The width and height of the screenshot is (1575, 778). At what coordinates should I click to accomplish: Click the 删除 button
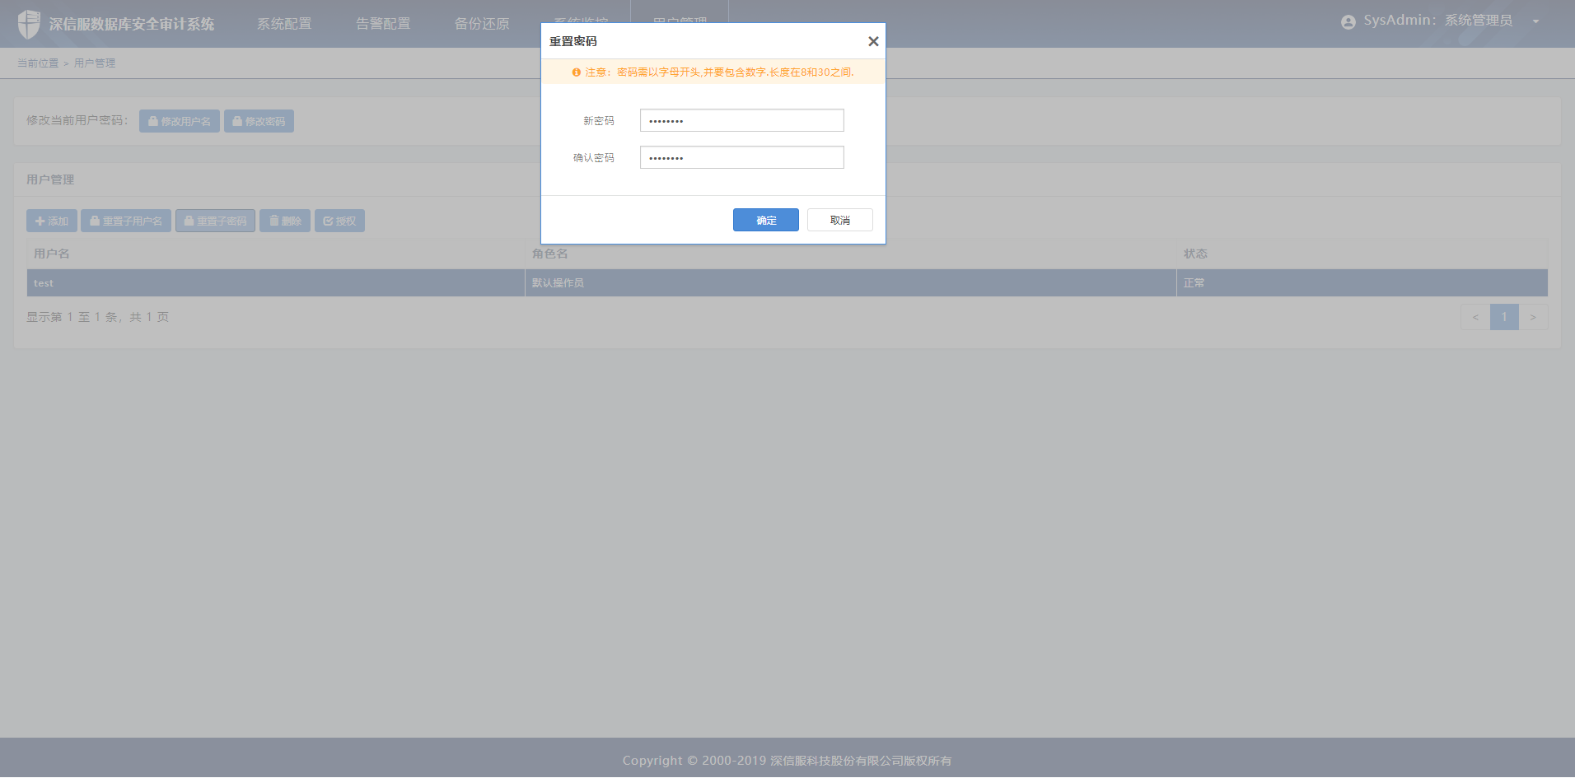(x=285, y=221)
